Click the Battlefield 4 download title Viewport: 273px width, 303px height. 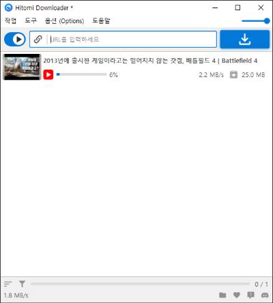pos(150,61)
